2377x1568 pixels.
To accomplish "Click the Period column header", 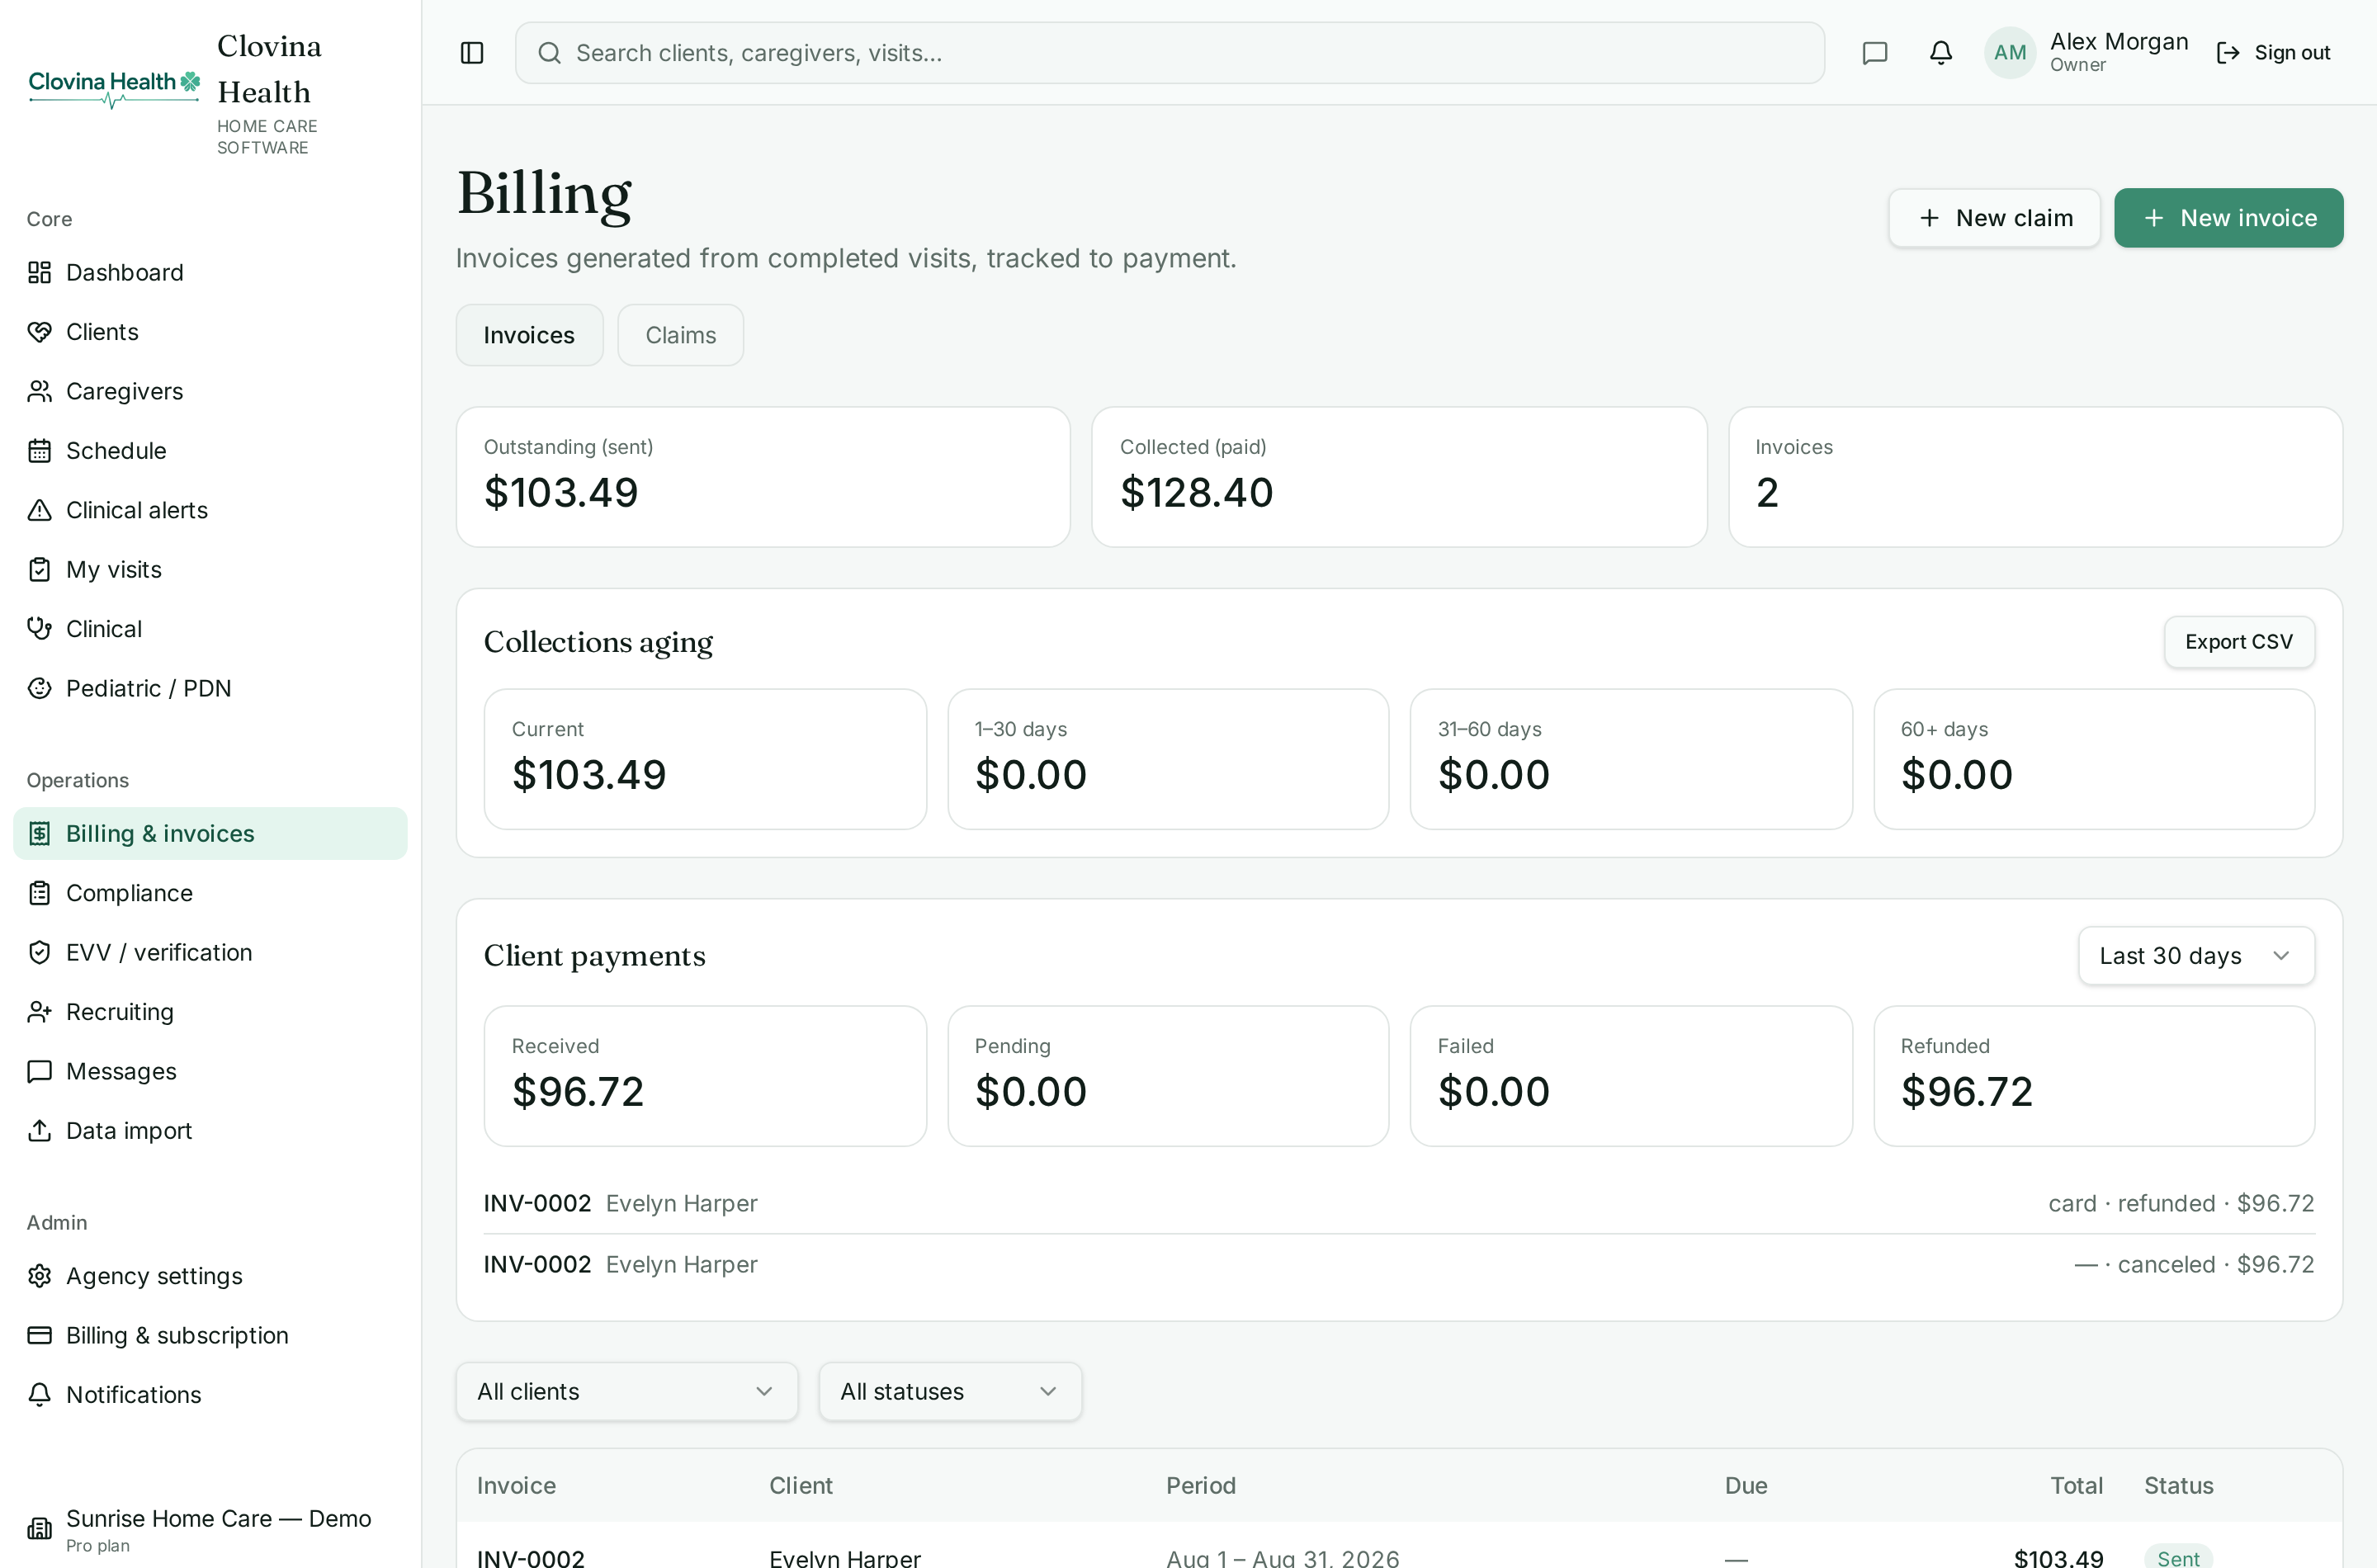I will [1201, 1485].
